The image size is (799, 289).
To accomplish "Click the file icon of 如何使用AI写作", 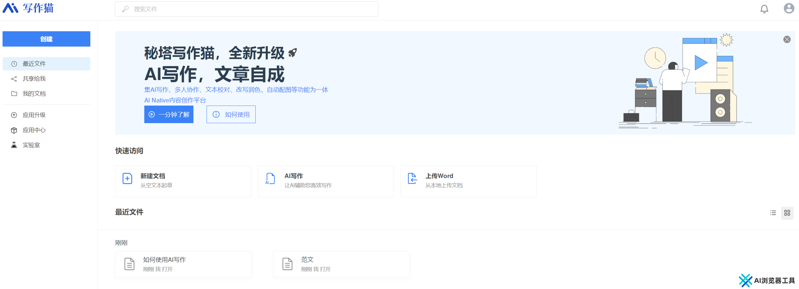I will coord(129,264).
